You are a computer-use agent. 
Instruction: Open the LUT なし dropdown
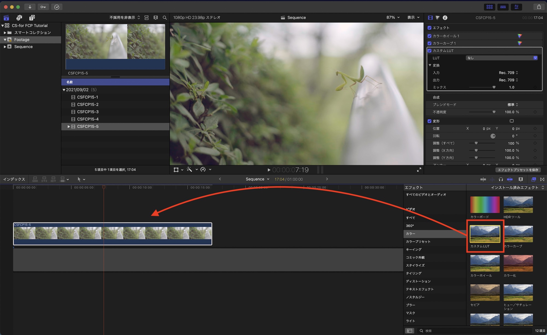[502, 58]
